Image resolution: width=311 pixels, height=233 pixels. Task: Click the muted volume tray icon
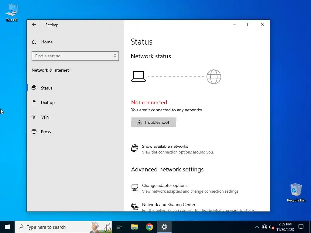(x=272, y=227)
